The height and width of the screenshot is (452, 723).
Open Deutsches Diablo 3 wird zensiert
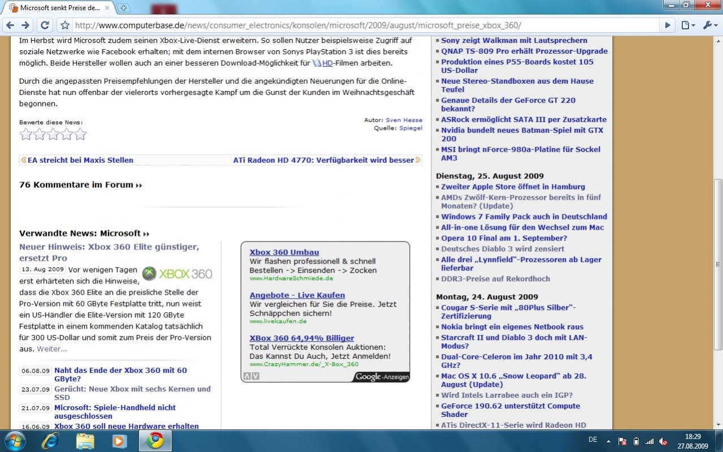(x=503, y=249)
